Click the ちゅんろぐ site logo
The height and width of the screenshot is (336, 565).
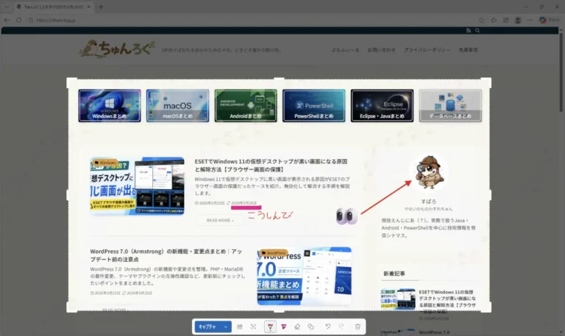coord(117,49)
